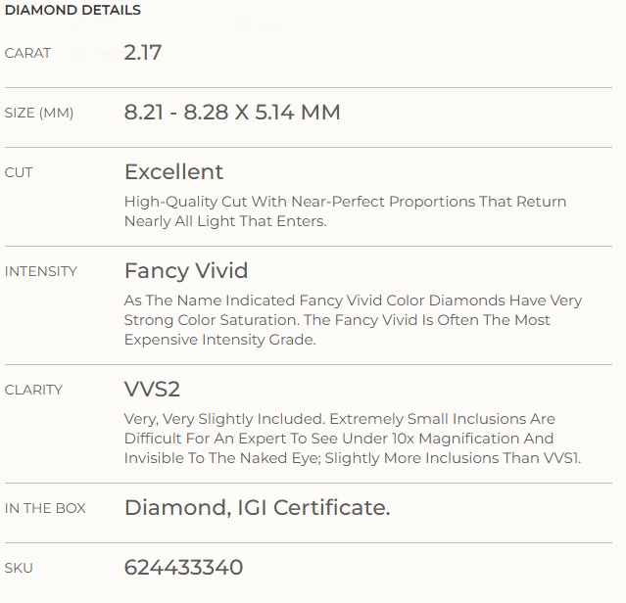Select the SKU number 624433340
Image resolution: width=626 pixels, height=603 pixels.
(x=183, y=568)
